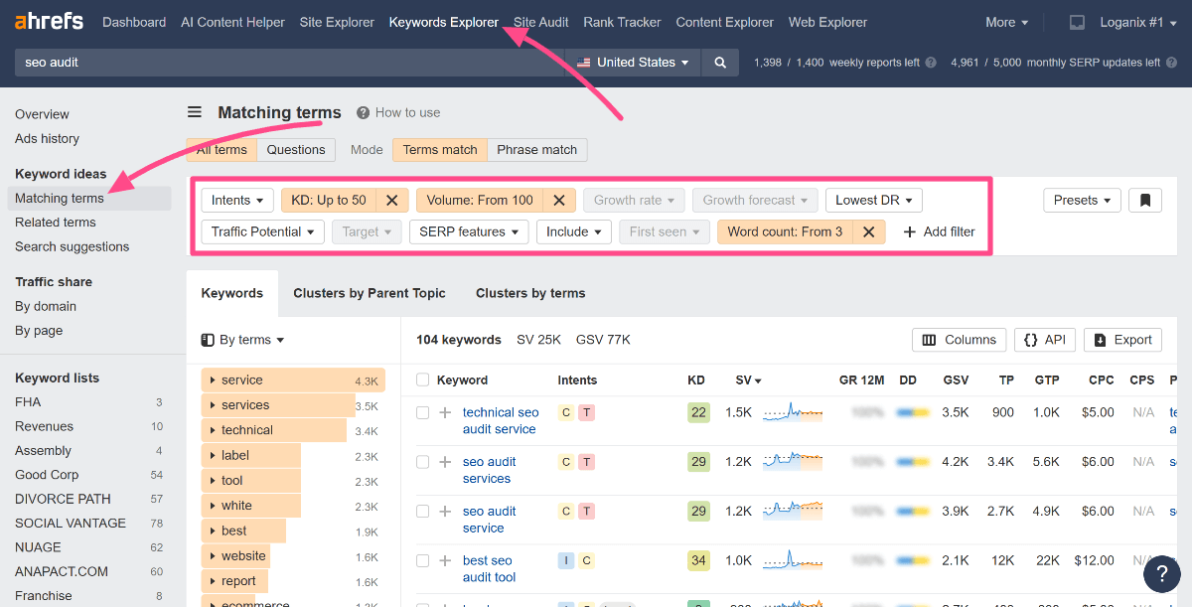Open Ads history in the sidebar
Screen dimensions: 1192x607
tap(47, 138)
